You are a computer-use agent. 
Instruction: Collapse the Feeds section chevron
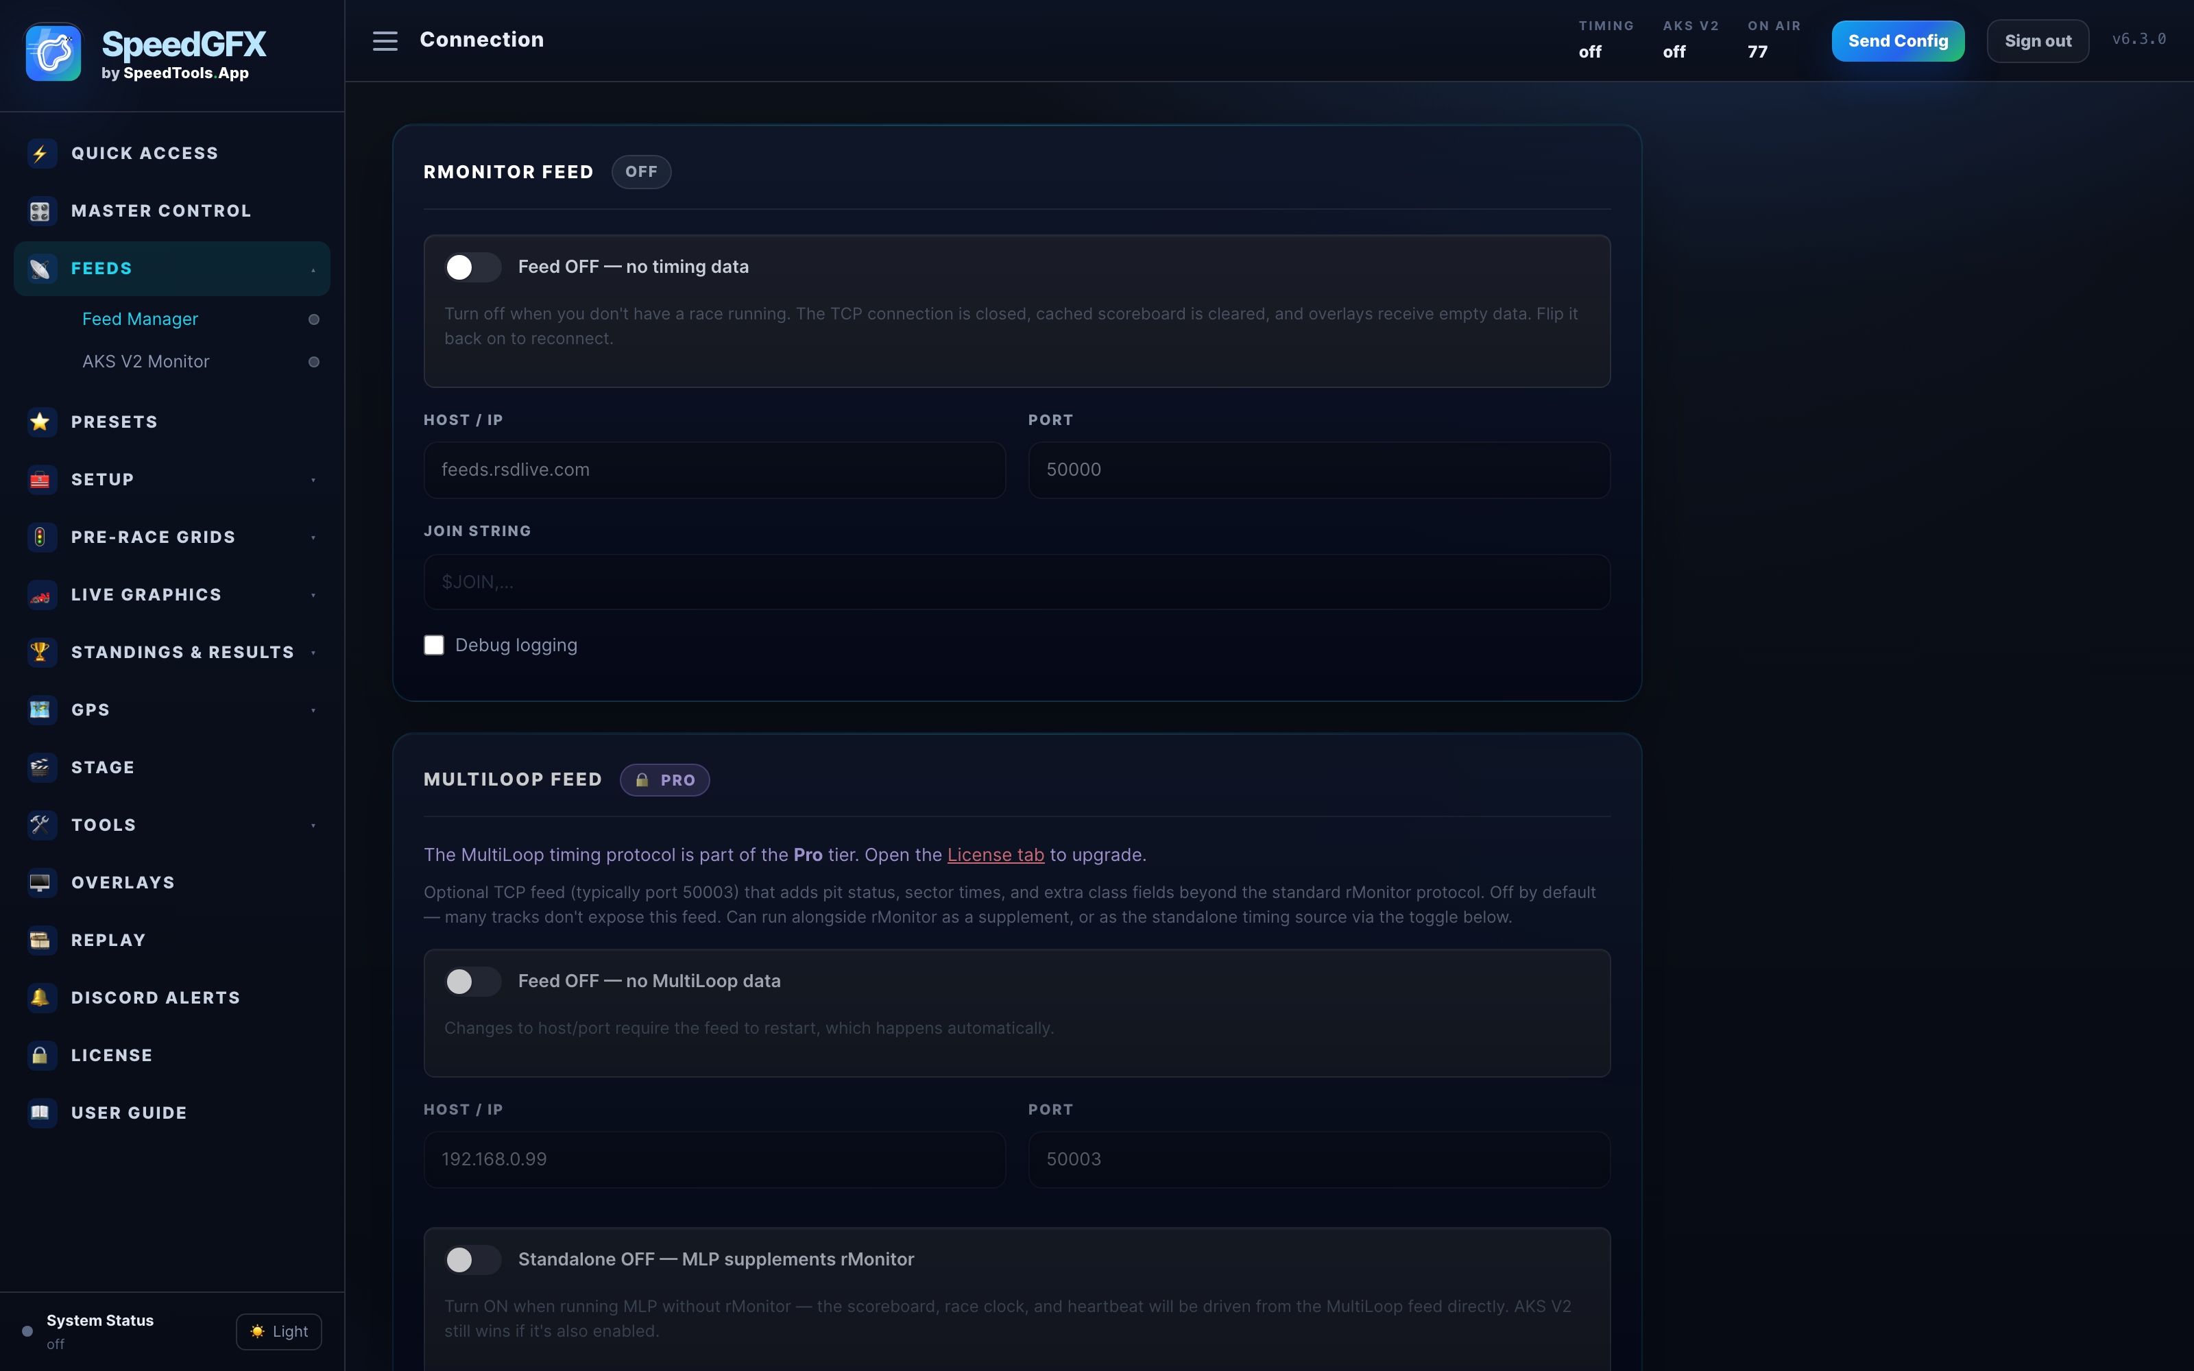click(314, 269)
